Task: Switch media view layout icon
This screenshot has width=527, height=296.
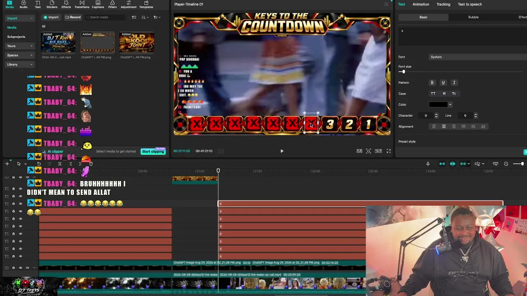Action: tap(134, 17)
